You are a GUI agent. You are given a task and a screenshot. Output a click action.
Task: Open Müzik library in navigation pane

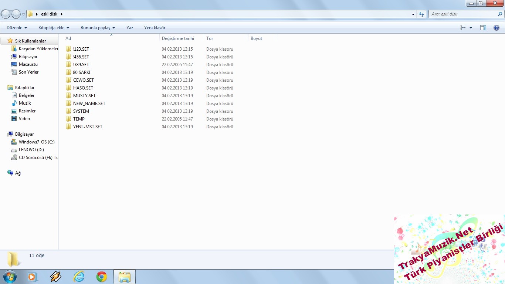25,103
